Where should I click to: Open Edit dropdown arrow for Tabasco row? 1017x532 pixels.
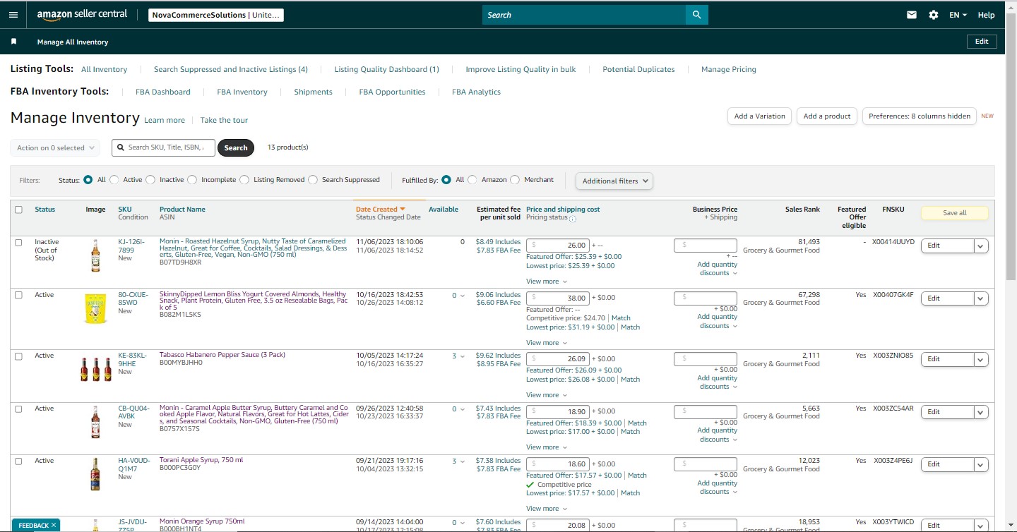pyautogui.click(x=981, y=359)
